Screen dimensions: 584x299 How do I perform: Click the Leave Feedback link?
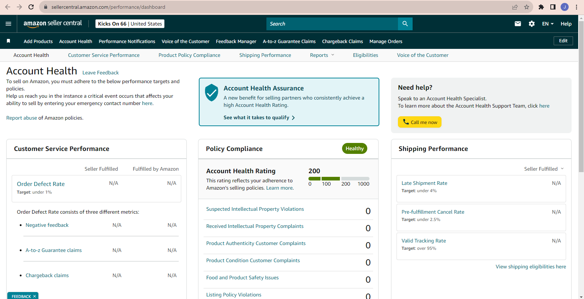click(x=101, y=73)
